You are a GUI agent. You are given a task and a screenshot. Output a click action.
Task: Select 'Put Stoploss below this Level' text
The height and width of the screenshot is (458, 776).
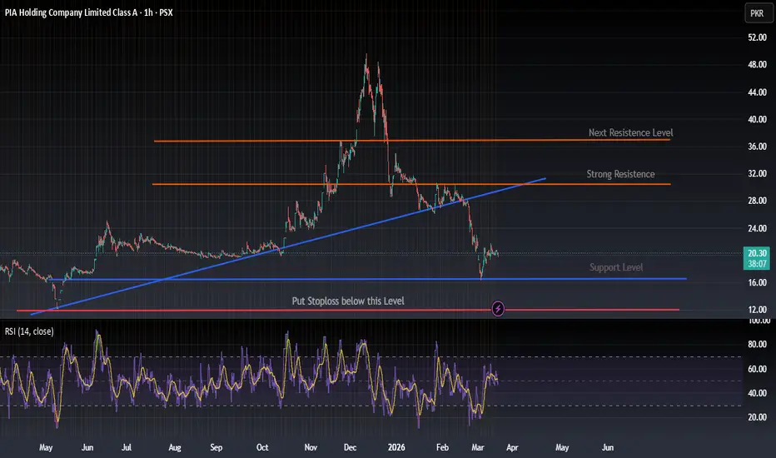pyautogui.click(x=348, y=301)
